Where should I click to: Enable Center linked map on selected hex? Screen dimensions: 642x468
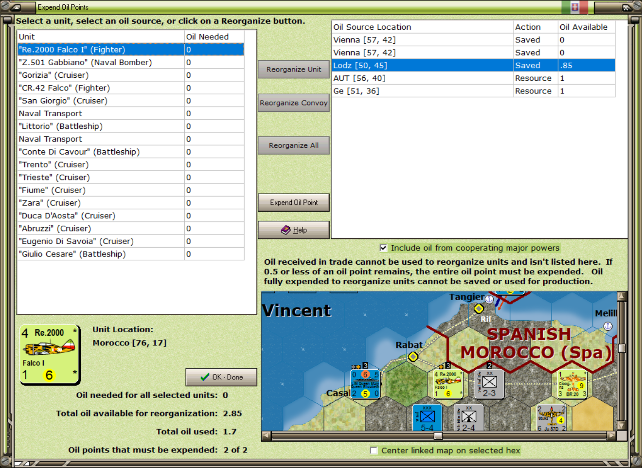click(x=374, y=450)
